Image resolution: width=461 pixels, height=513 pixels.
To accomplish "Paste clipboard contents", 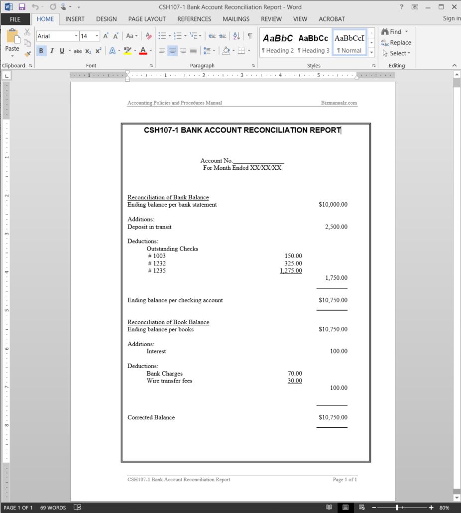I will click(12, 43).
